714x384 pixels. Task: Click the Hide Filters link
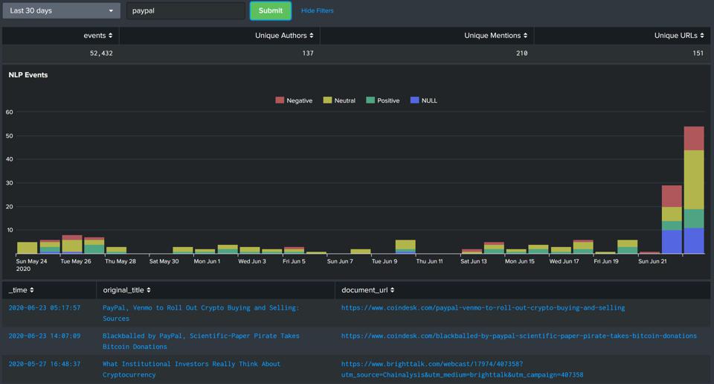click(318, 10)
